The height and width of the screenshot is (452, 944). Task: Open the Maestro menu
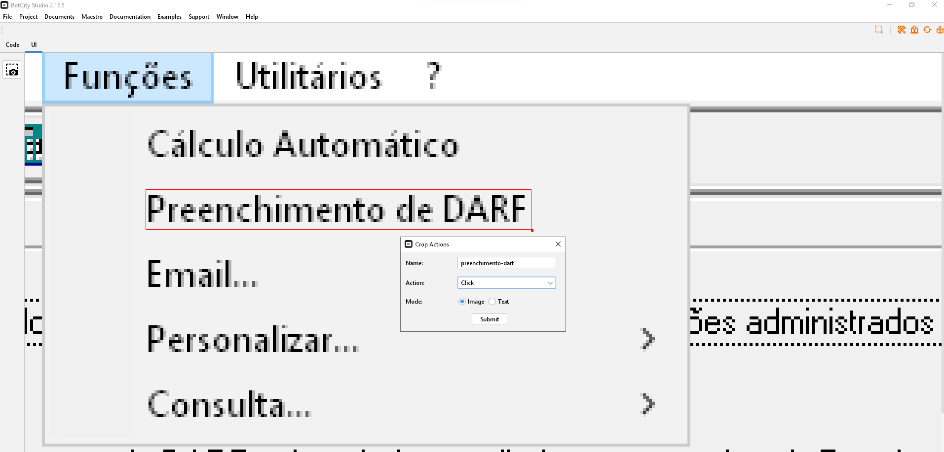coord(92,16)
